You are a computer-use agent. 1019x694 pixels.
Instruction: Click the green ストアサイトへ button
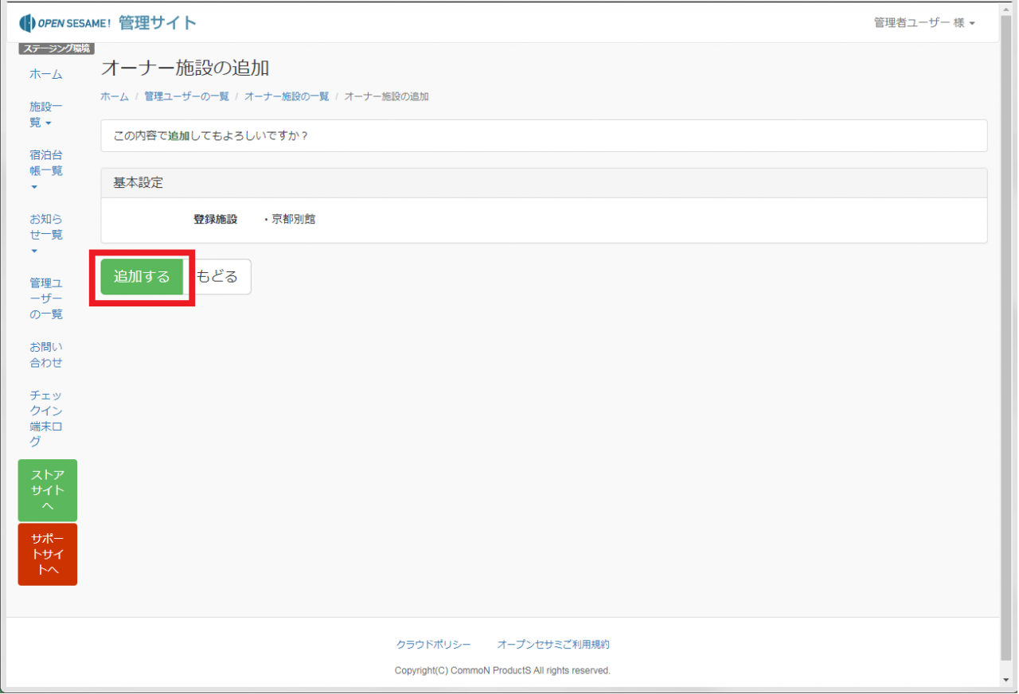coord(48,490)
